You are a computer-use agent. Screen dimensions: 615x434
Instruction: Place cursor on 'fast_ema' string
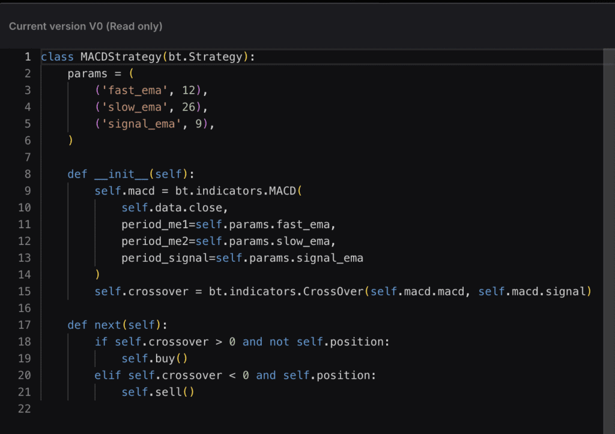coord(135,91)
